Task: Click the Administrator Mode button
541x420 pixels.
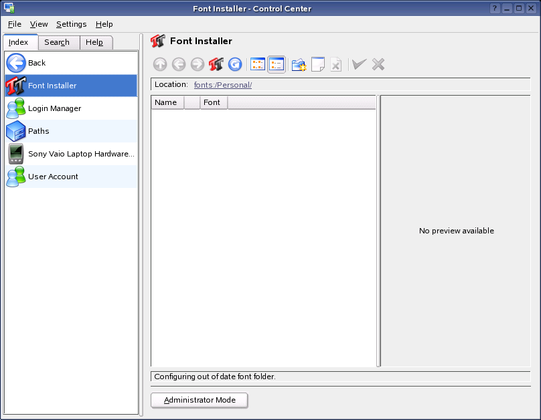Action: (200, 400)
